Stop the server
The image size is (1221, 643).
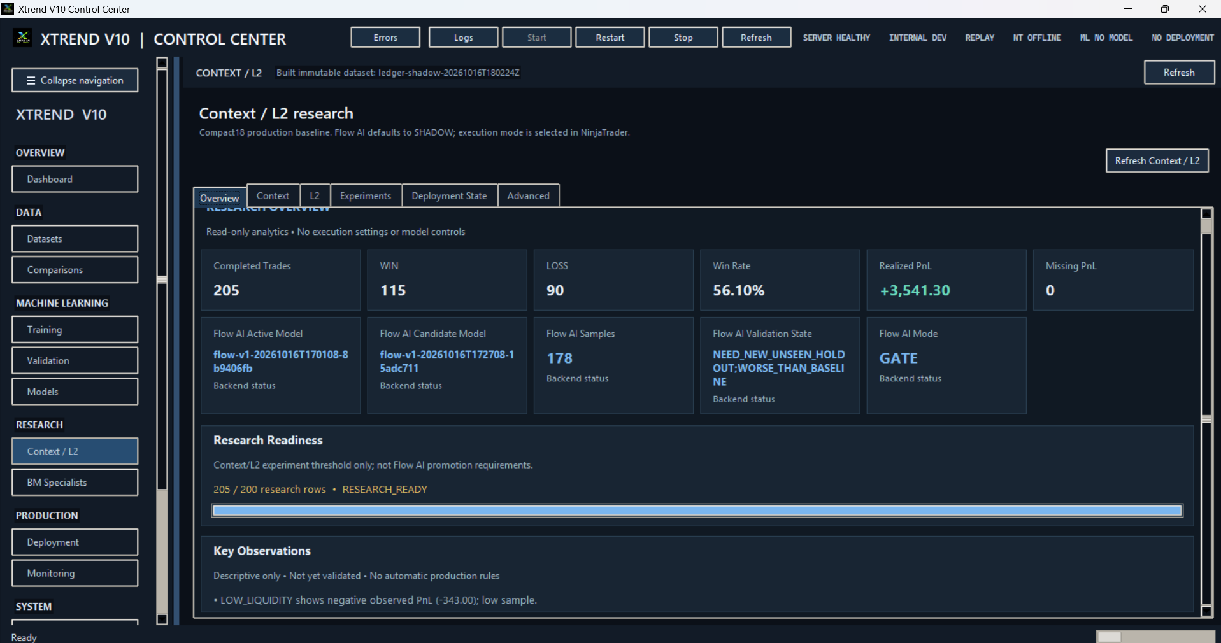click(x=683, y=38)
